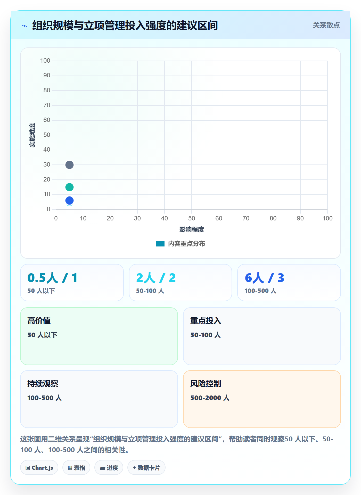Click 500-2000 人 in the 风险控制 card
This screenshot has height=495, width=361.
[210, 398]
